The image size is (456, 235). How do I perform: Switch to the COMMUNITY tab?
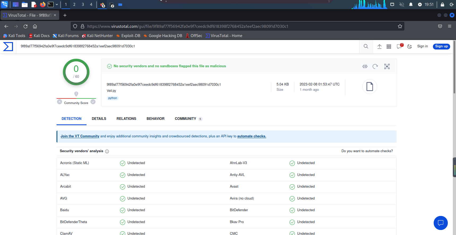click(x=188, y=119)
